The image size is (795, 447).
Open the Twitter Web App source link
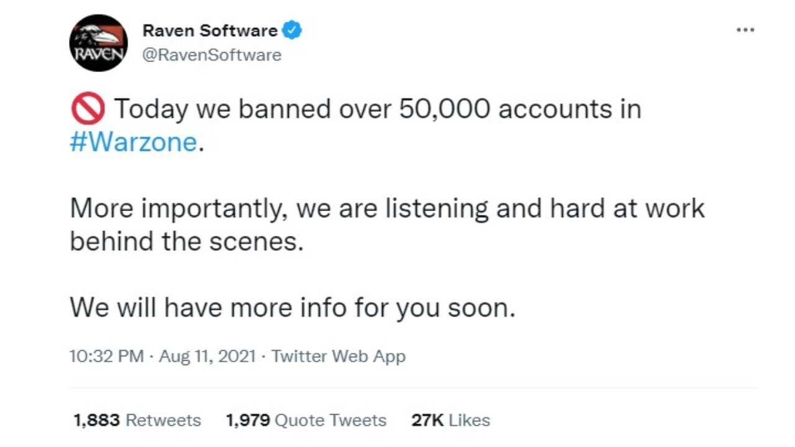pyautogui.click(x=338, y=356)
